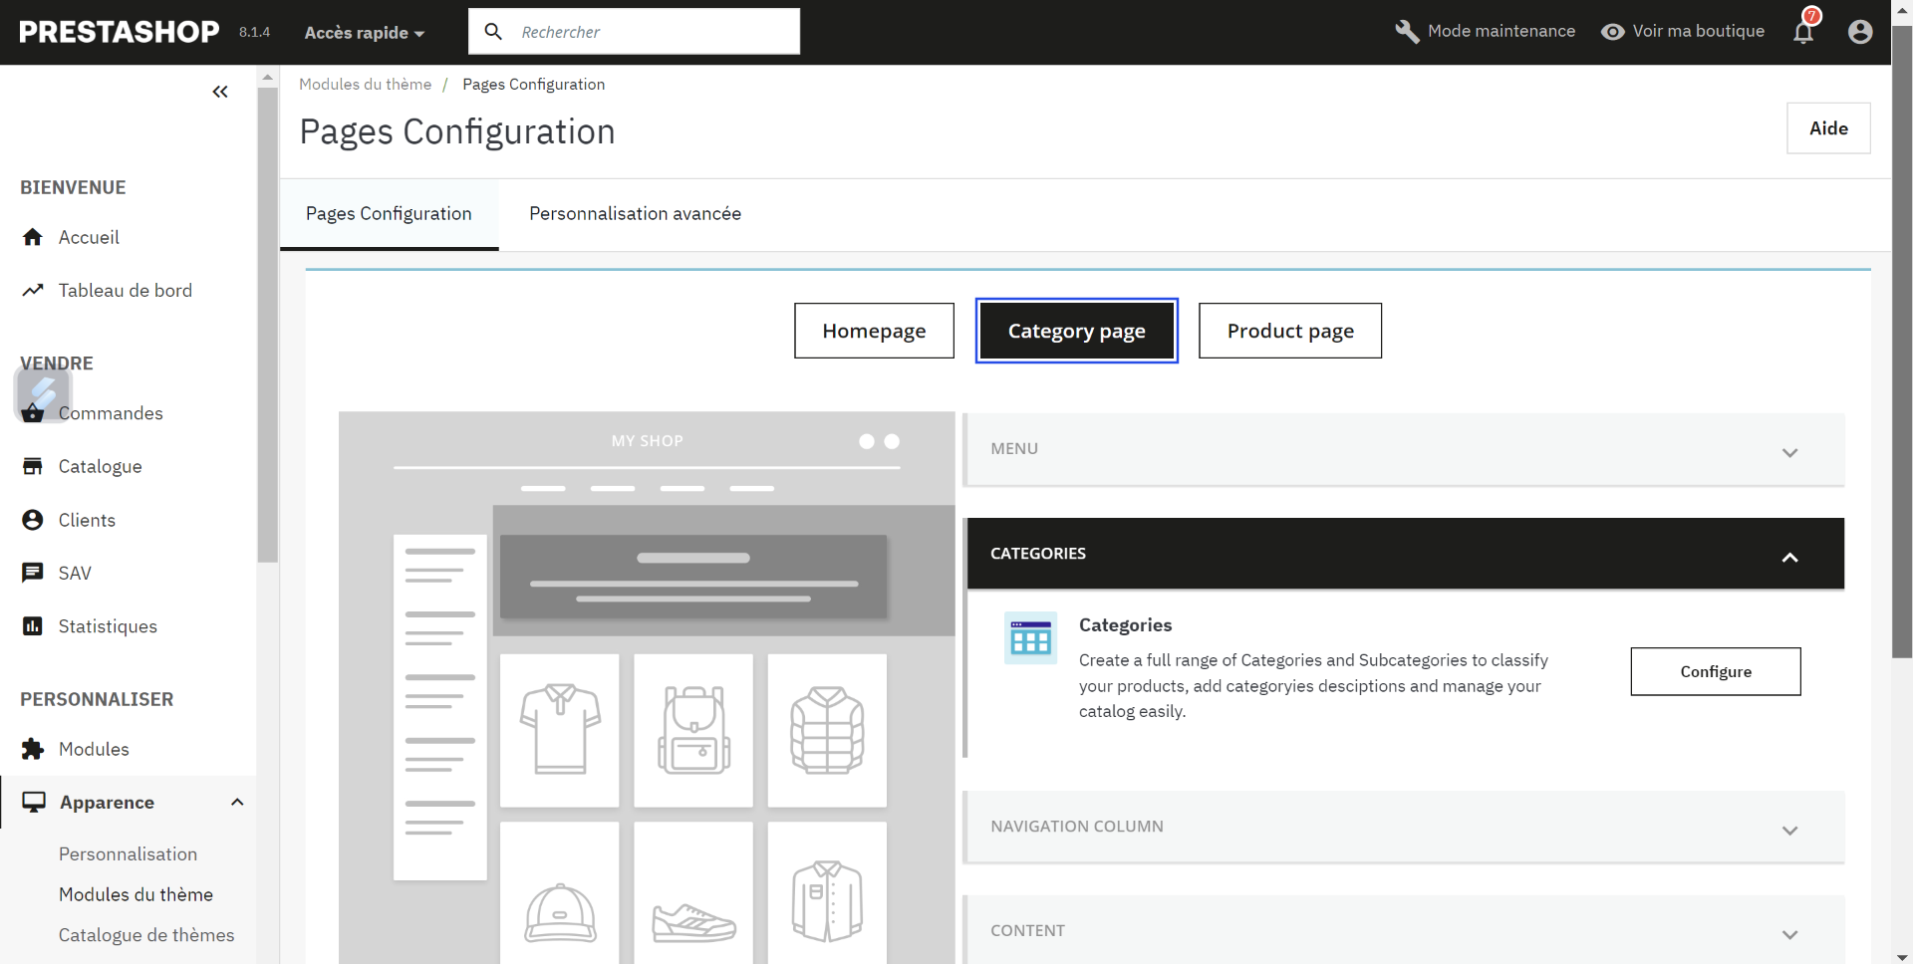This screenshot has height=964, width=1913.
Task: Select the Product page button
Action: [1290, 331]
